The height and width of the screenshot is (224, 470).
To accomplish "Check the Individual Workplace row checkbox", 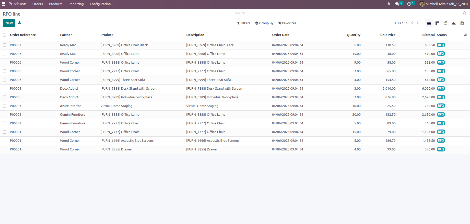I will coord(5,97).
